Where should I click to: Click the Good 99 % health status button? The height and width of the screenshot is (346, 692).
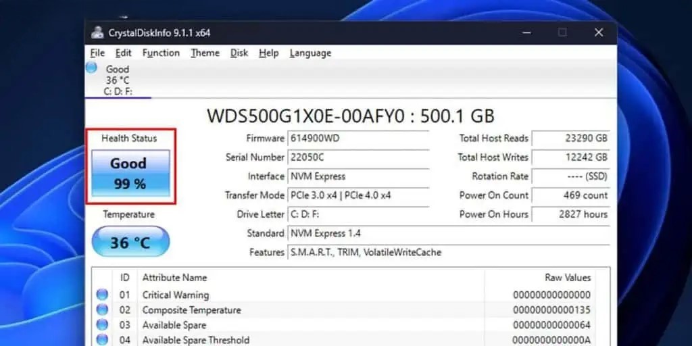click(x=130, y=173)
